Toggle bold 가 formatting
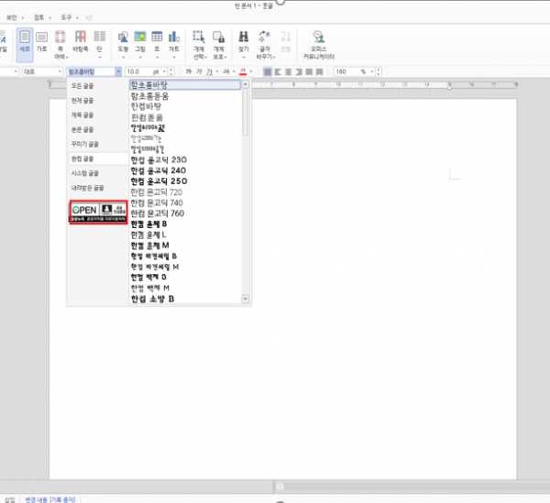Image resolution: width=550 pixels, height=503 pixels. click(x=188, y=71)
